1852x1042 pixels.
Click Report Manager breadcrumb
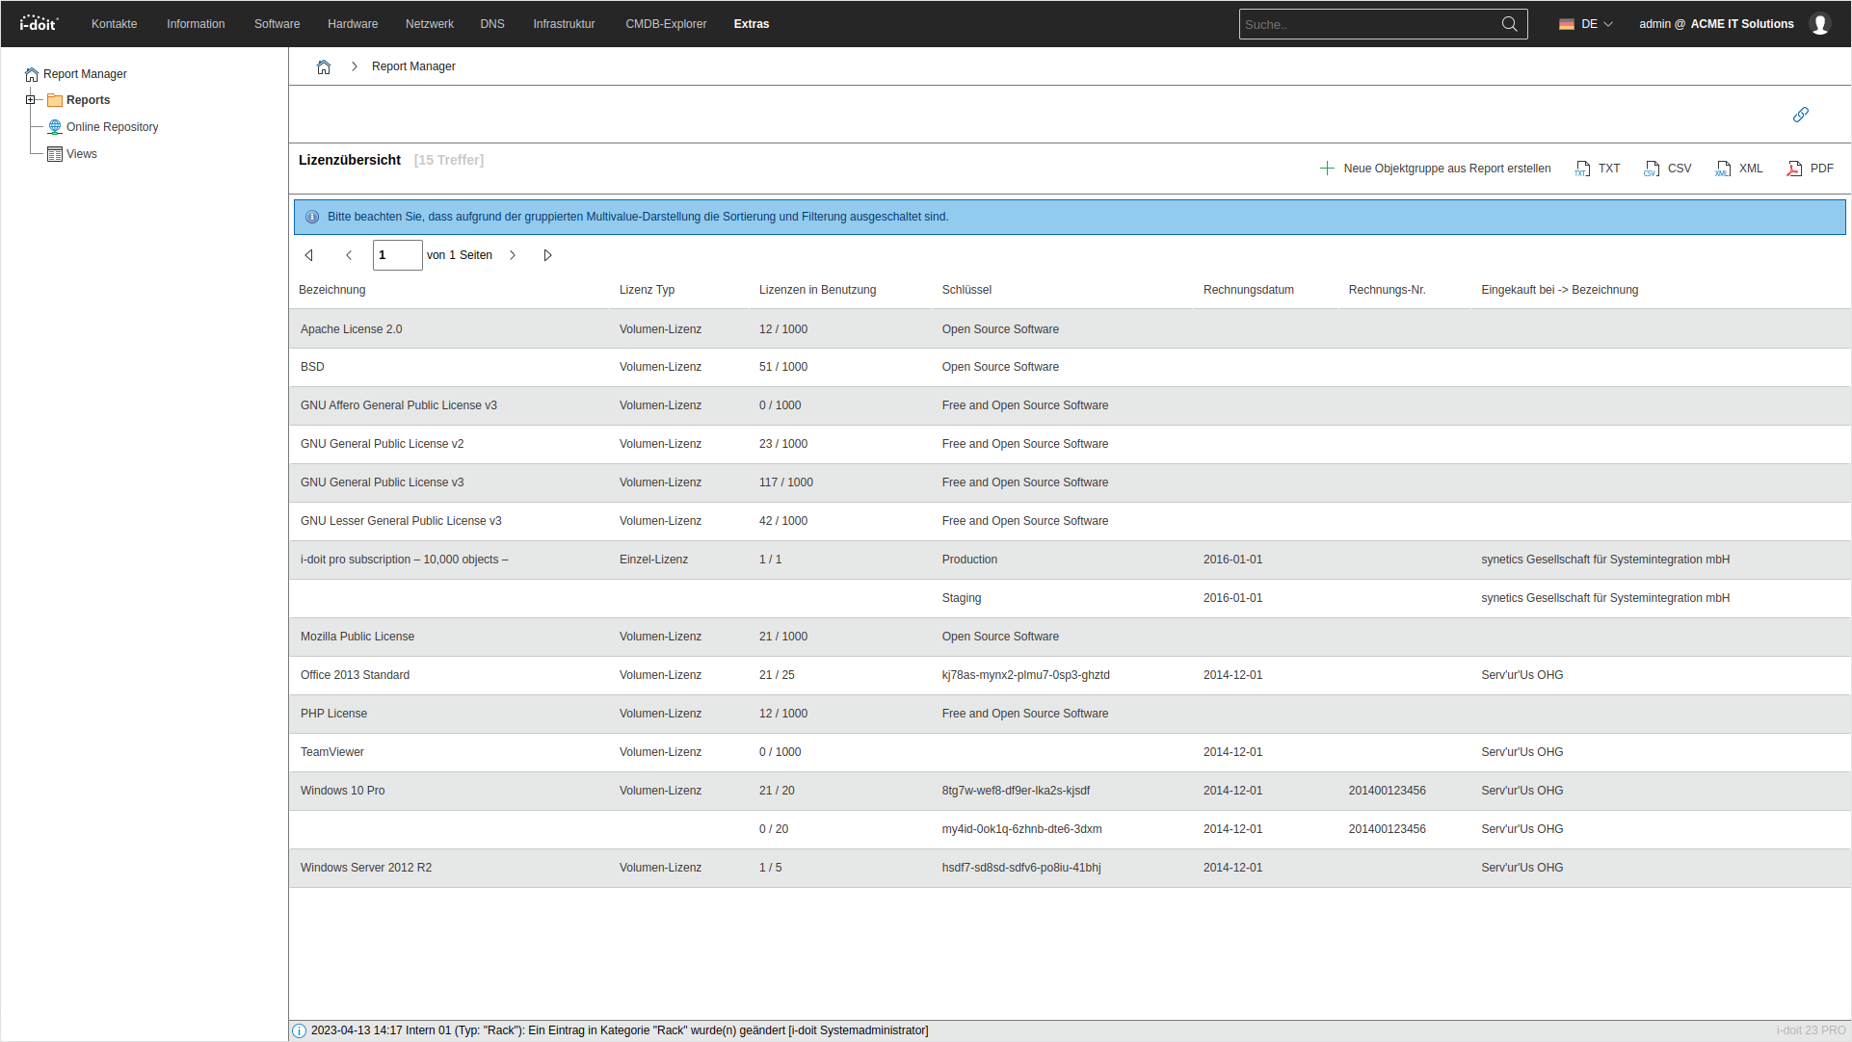point(413,66)
